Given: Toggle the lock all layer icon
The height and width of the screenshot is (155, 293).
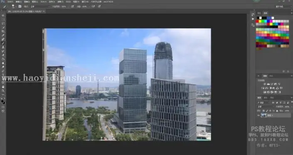Looking at the screenshot, I should [277, 111].
